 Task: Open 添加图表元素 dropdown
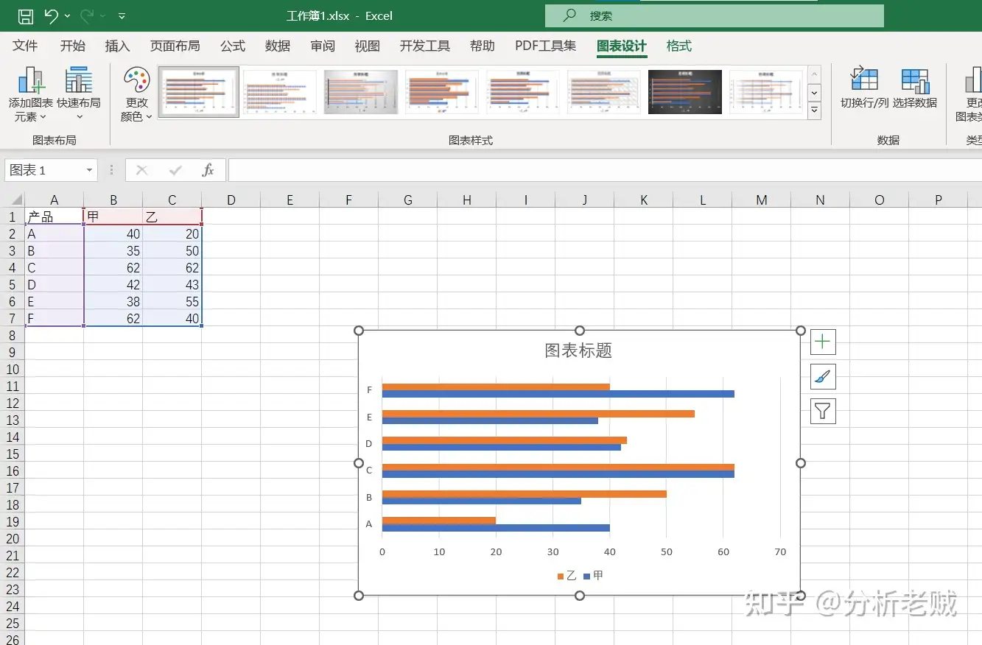coord(31,94)
